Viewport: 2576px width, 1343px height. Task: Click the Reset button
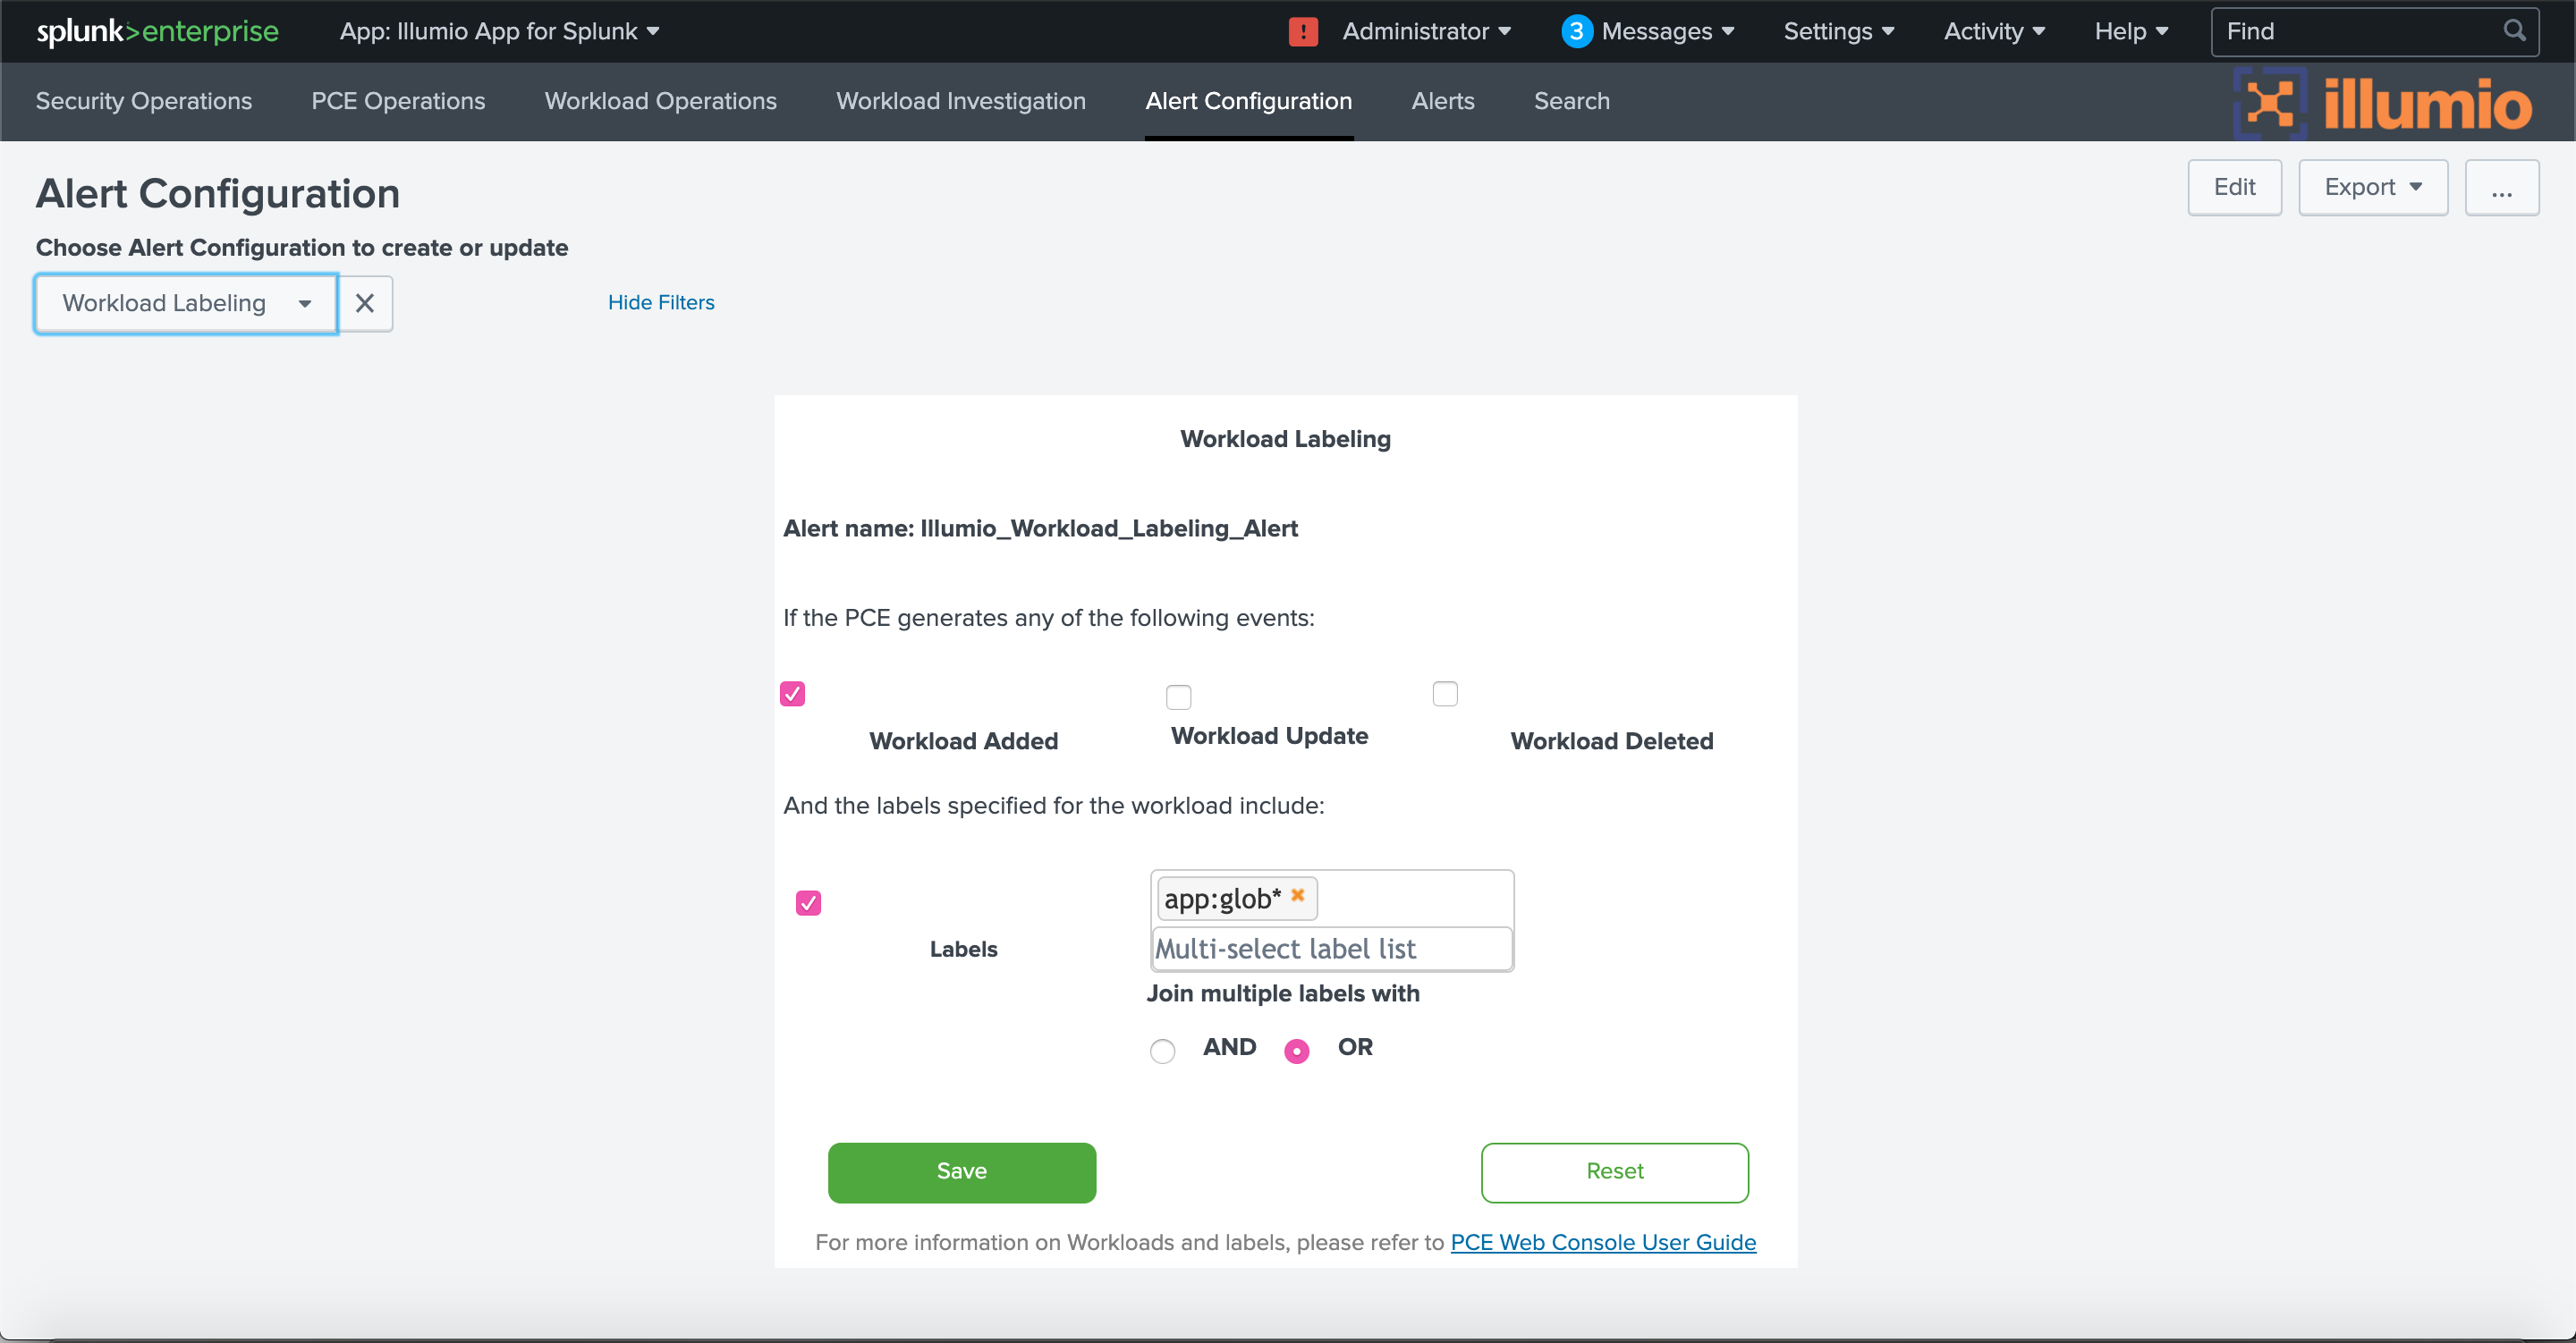1614,1172
